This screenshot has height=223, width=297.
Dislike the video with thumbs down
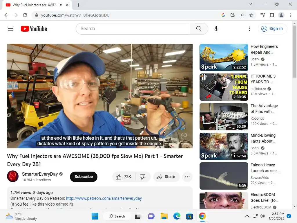pyautogui.click(x=142, y=177)
